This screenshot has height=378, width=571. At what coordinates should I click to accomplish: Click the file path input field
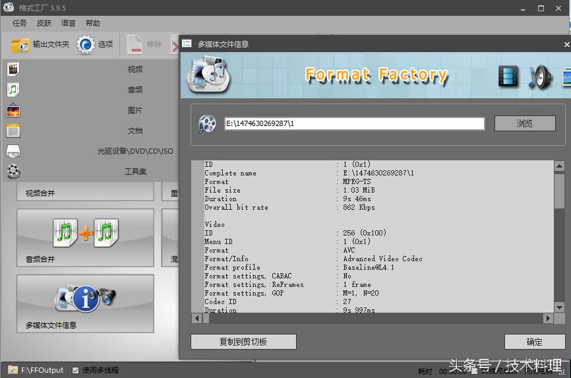(354, 123)
